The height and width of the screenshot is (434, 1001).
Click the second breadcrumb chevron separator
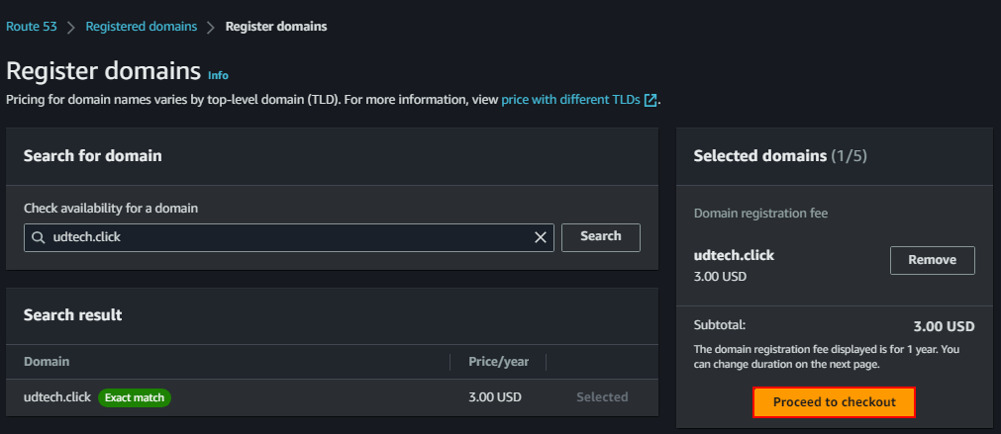(x=211, y=27)
